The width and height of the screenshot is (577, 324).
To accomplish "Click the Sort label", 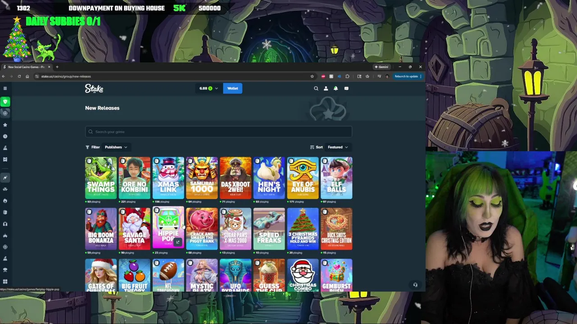I will coord(316,147).
